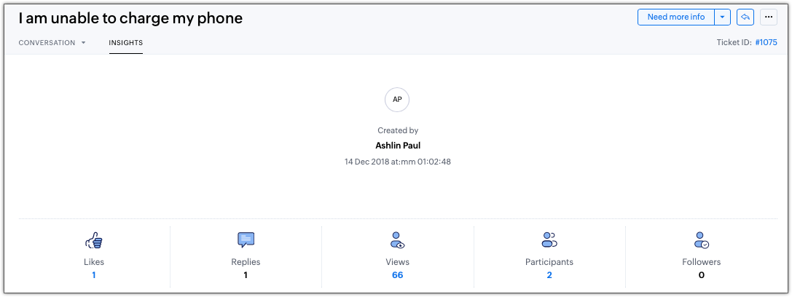Open the three-dots more options menu
The image size is (792, 297).
click(x=768, y=17)
